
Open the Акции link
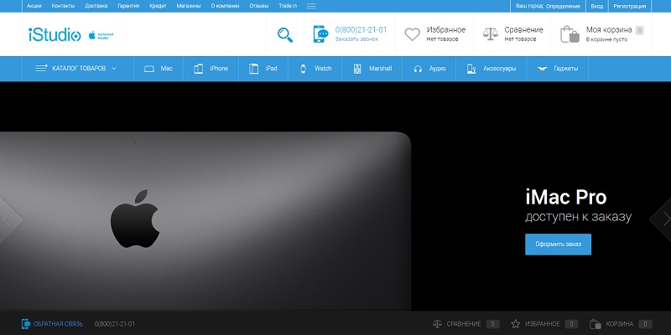[x=34, y=6]
